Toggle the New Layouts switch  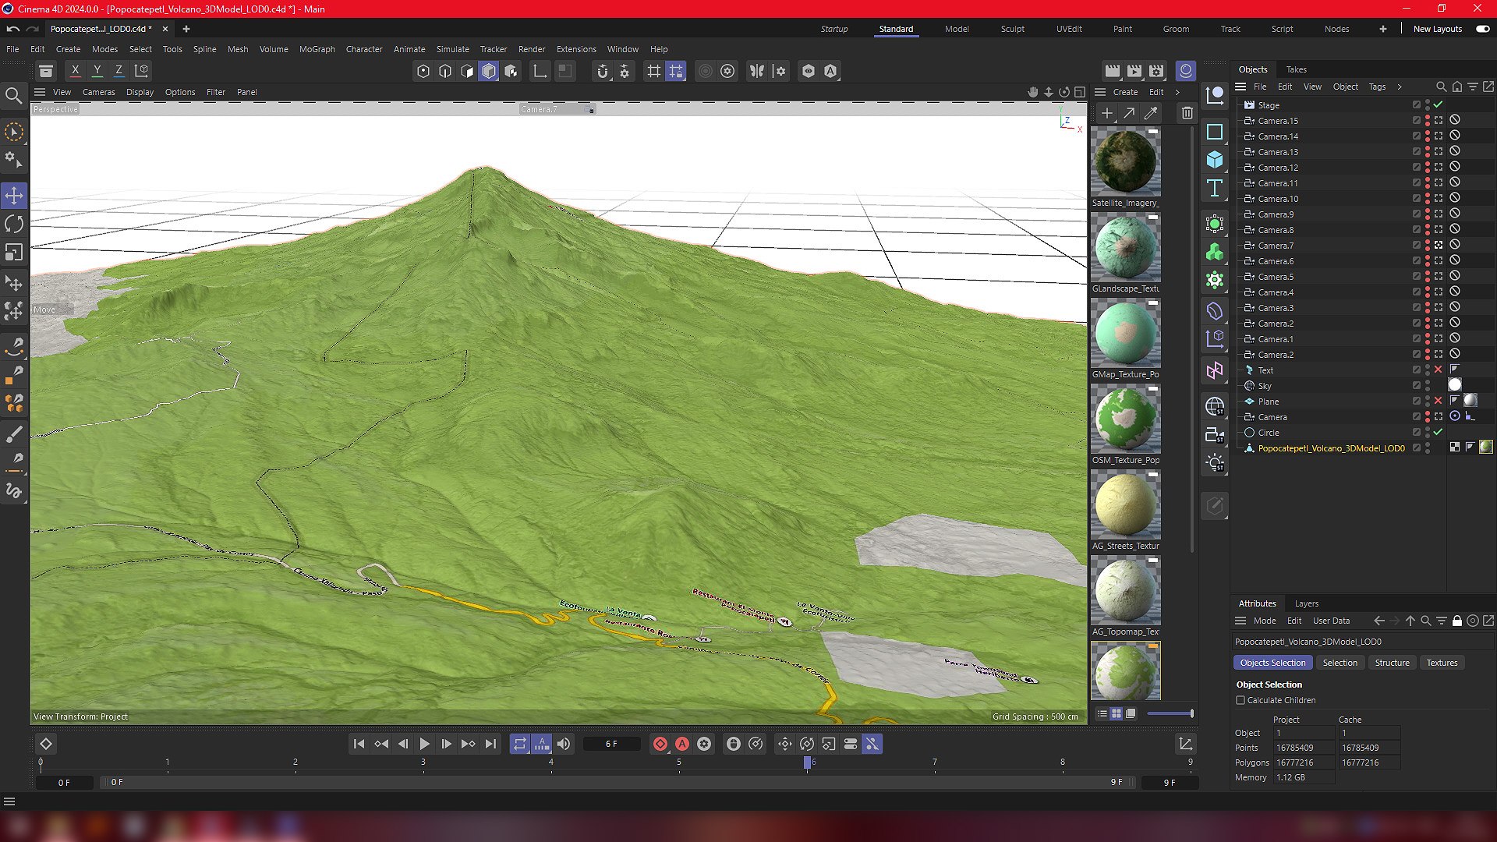click(x=1483, y=29)
